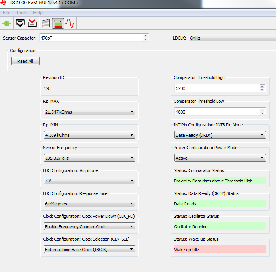This screenshot has height=272, width=276.
Task: Open the Rp_MAX dropdown
Action: tap(90, 112)
